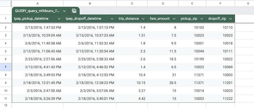Select trip distance cell 2.6

point(132,59)
